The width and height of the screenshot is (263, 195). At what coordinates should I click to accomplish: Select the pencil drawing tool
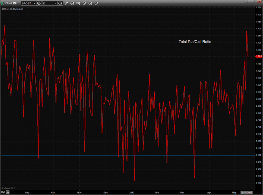(66, 3)
